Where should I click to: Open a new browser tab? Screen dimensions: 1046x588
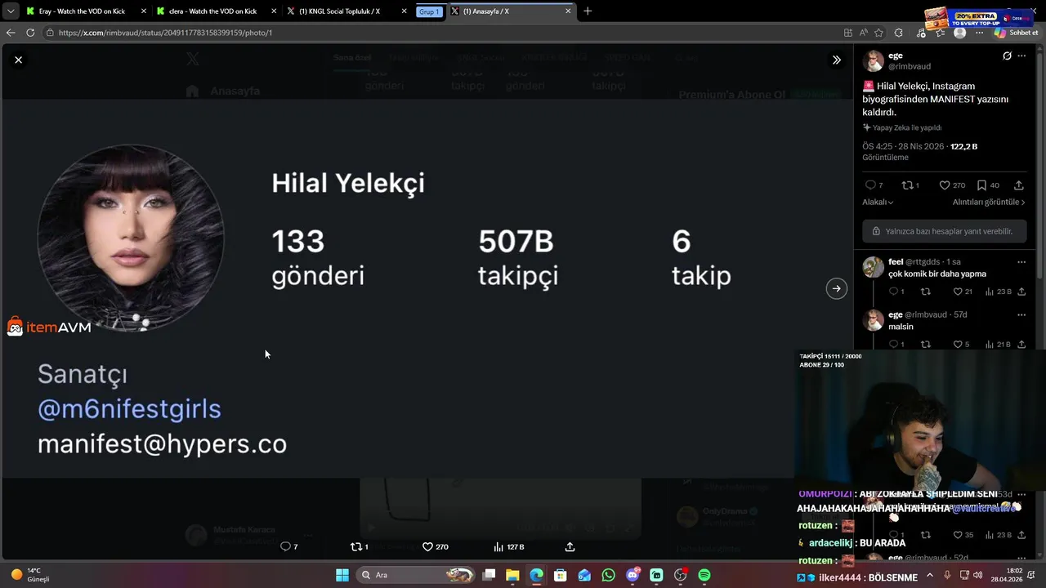[x=588, y=11]
